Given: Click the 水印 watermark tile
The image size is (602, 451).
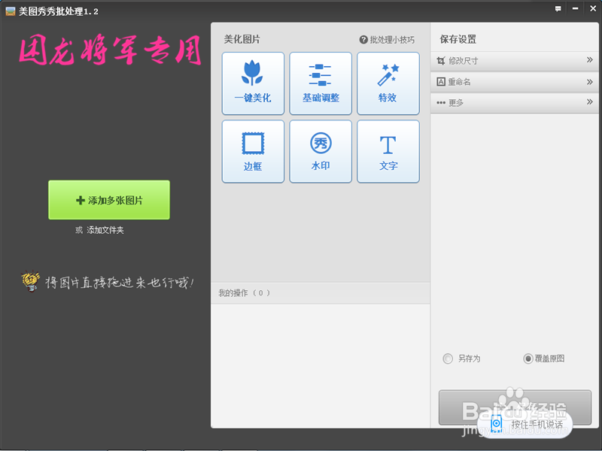Looking at the screenshot, I should click(x=321, y=152).
